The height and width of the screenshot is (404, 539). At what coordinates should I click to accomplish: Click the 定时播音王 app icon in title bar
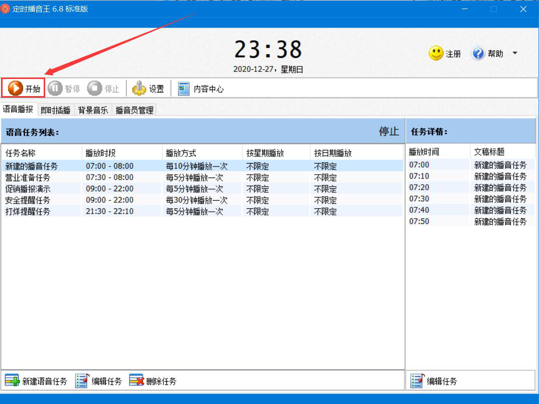click(5, 9)
